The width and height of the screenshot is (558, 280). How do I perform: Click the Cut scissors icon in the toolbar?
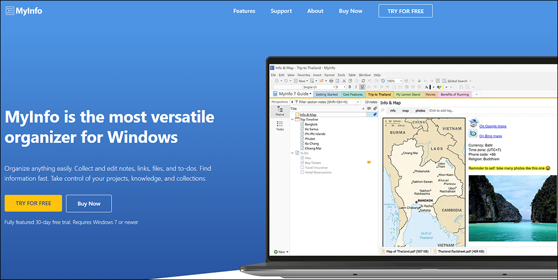pyautogui.click(x=344, y=81)
